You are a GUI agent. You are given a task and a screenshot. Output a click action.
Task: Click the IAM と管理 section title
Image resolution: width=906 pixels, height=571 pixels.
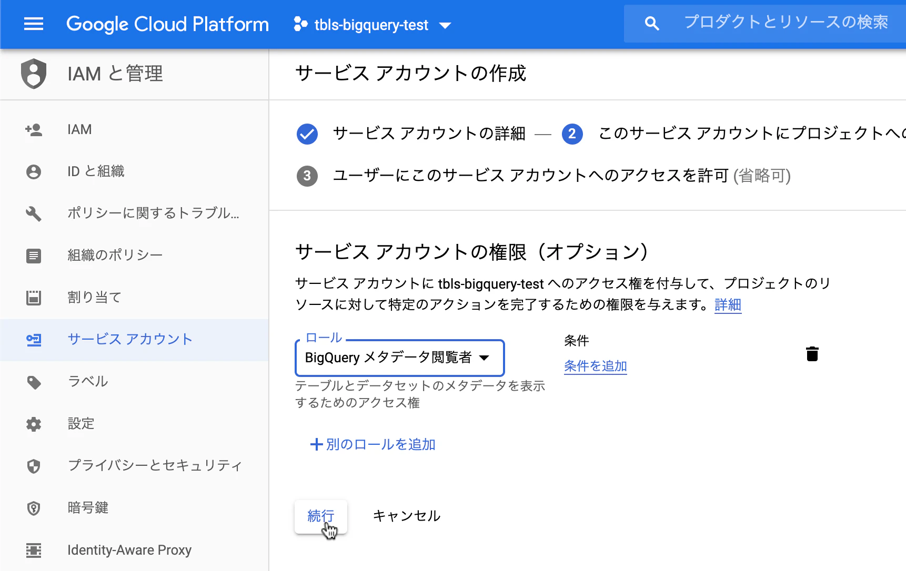point(115,74)
